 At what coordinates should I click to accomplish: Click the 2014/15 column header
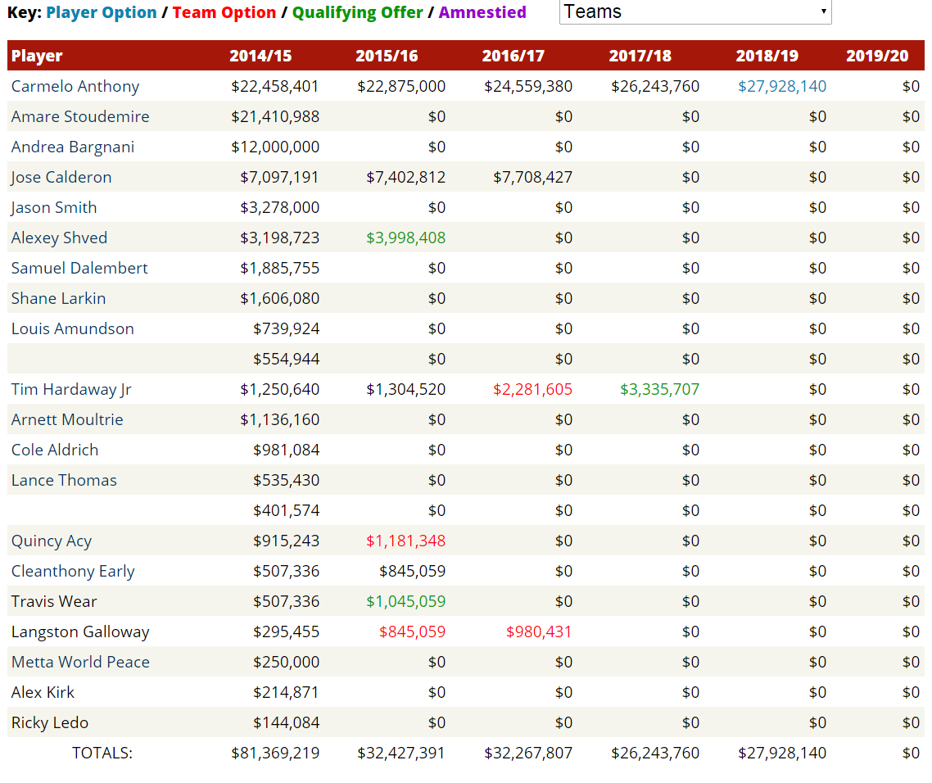tap(260, 57)
